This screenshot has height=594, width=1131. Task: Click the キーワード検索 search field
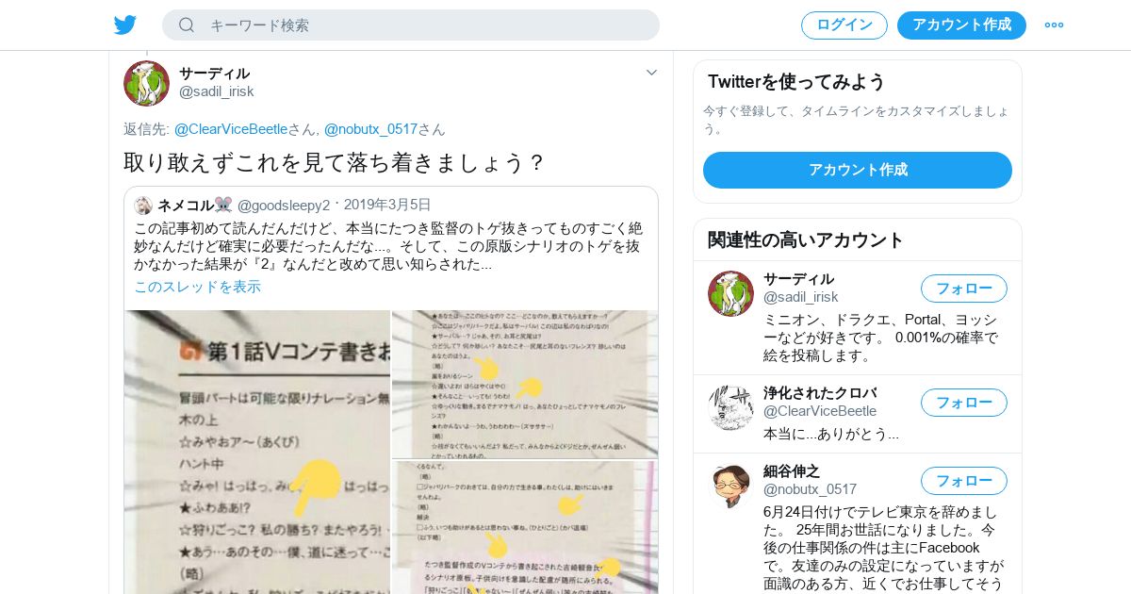(411, 25)
